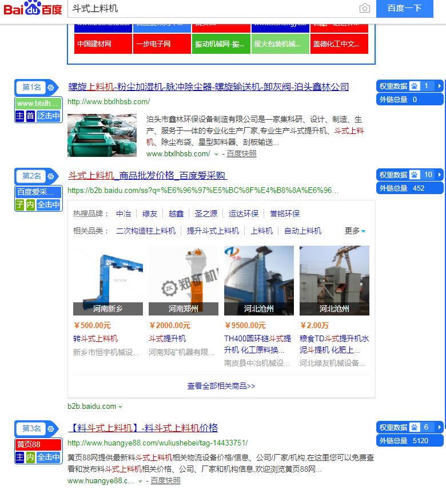The width and height of the screenshot is (446, 493).
Task: Open second result title 斗式上料机_商品批发价格
Action: pos(148,175)
